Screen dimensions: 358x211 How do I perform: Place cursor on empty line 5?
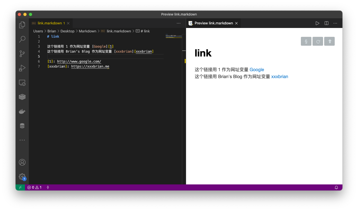coord(105,56)
